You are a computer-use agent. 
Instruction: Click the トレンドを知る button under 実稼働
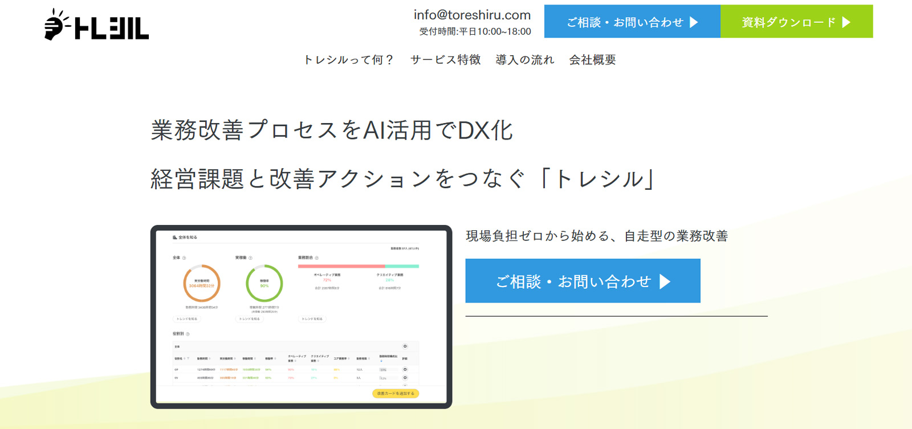pos(249,319)
